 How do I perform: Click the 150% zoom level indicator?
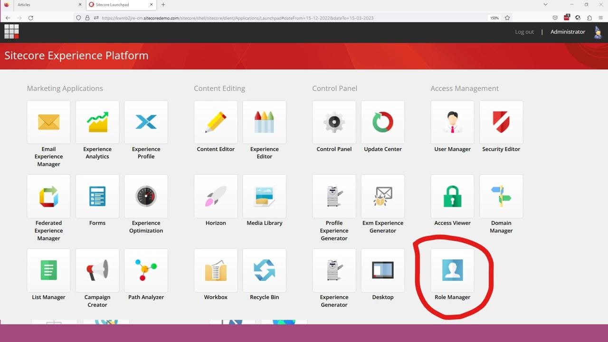point(494,18)
